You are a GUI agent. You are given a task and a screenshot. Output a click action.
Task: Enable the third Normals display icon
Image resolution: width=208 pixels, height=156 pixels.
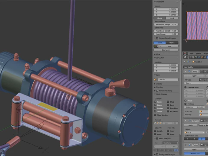(x=161, y=123)
